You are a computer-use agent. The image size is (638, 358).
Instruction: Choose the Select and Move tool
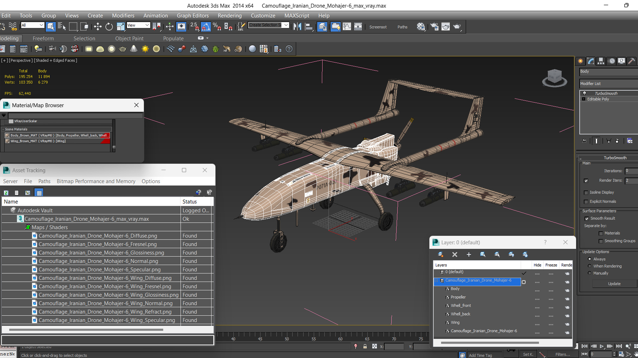tap(98, 27)
